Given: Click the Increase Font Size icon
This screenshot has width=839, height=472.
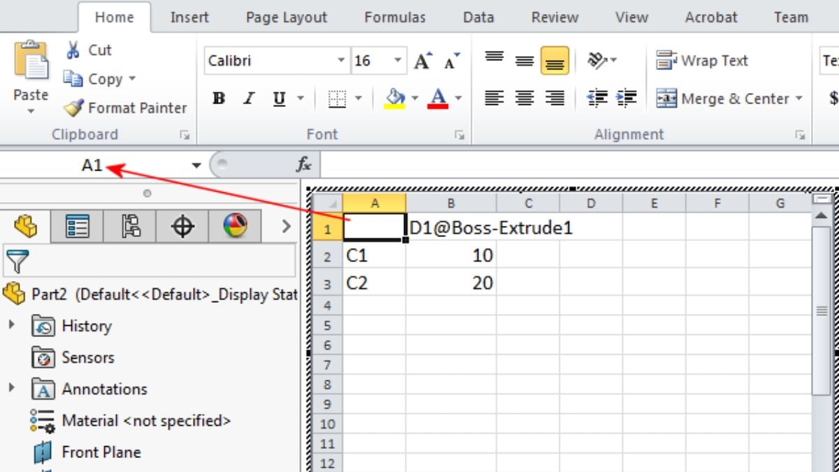Looking at the screenshot, I should [422, 62].
